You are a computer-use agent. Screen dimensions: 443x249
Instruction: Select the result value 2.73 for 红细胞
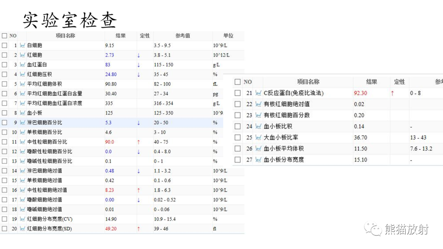click(x=110, y=55)
